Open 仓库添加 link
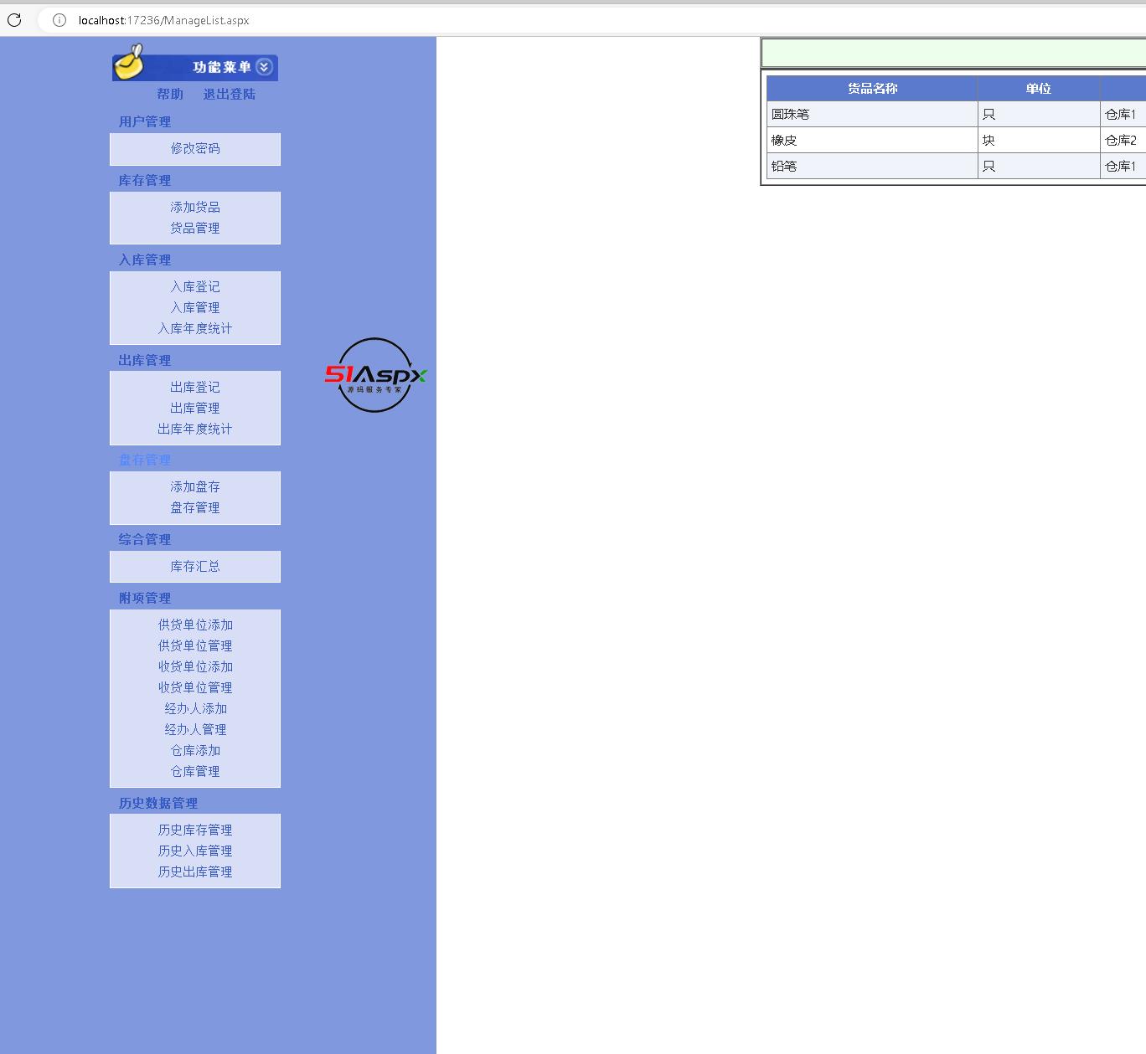This screenshot has width=1146, height=1054. point(195,750)
